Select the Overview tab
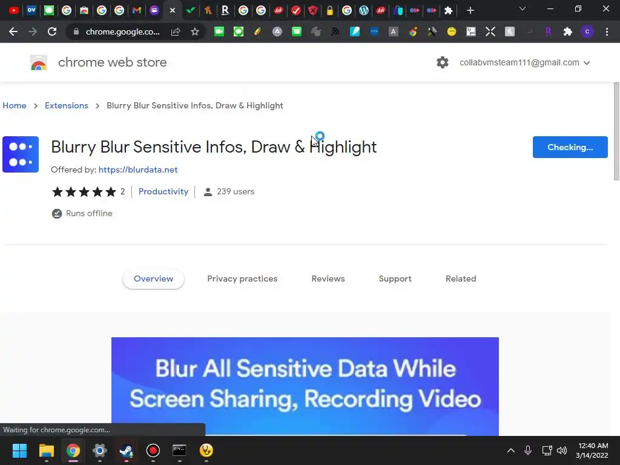The width and height of the screenshot is (620, 465). (x=153, y=279)
